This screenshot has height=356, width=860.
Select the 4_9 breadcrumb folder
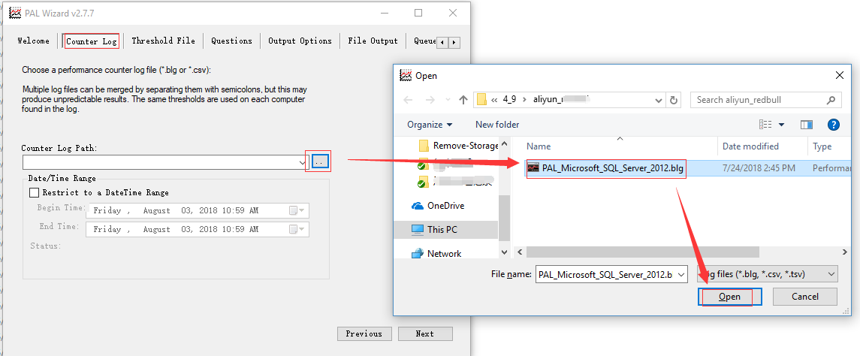tap(509, 100)
